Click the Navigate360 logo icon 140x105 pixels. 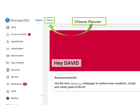7,20
